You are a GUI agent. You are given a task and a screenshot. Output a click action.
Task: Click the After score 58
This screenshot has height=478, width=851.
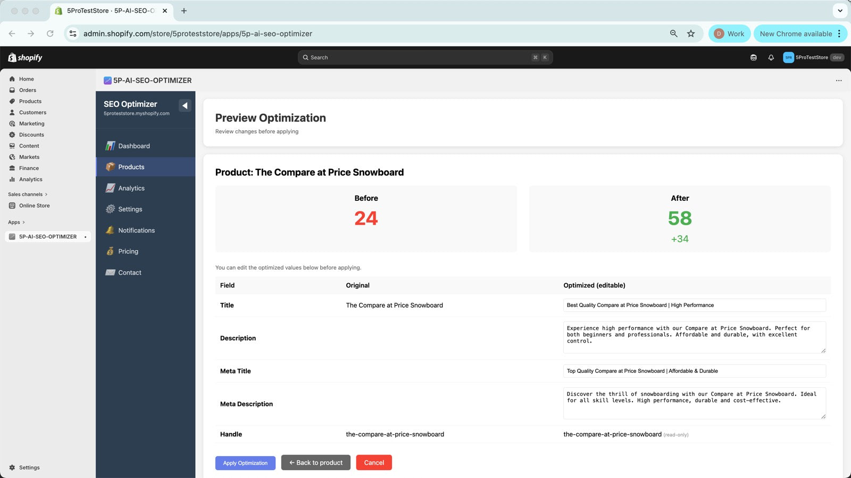point(680,218)
